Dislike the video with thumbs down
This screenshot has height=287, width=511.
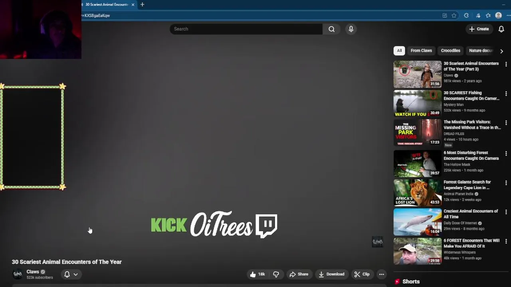pyautogui.click(x=276, y=274)
